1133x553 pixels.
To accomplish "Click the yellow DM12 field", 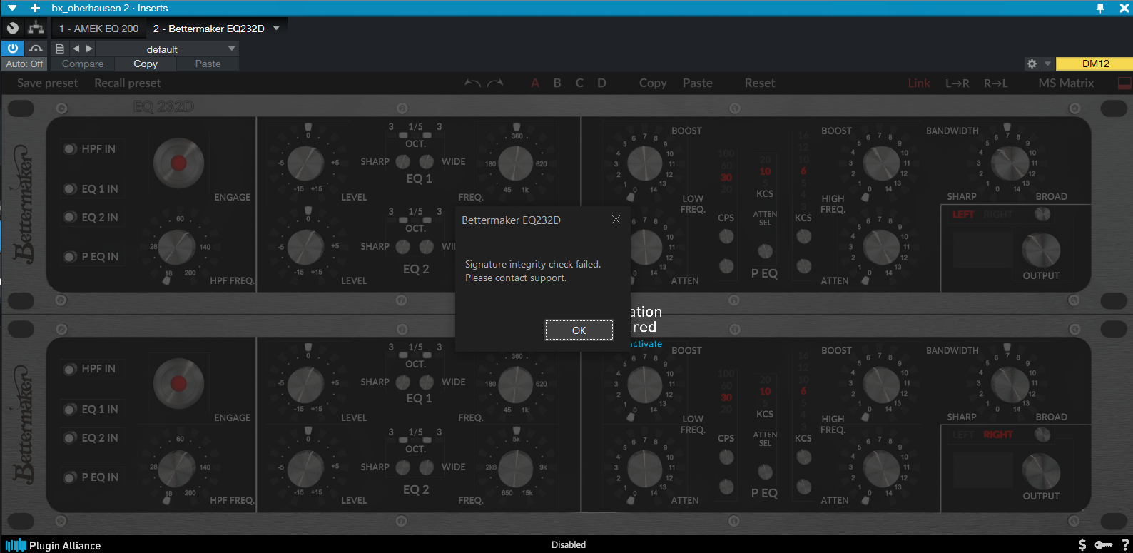I will click(1094, 64).
